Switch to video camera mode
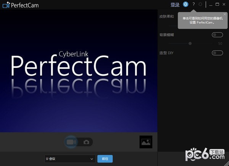The image size is (229, 166). (x=71, y=142)
